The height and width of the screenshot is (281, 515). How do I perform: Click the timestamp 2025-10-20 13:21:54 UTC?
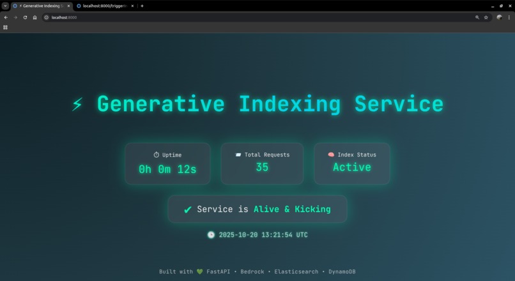[x=263, y=235]
